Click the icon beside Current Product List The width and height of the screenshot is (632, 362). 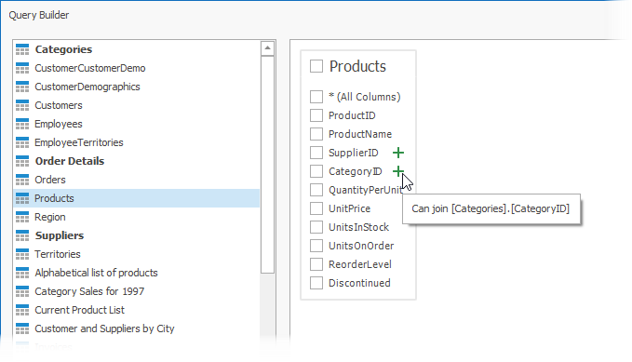22,310
